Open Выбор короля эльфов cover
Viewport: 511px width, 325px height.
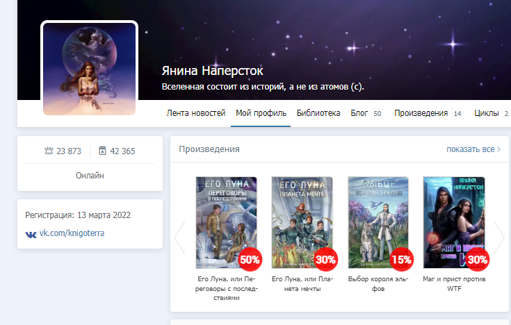pyautogui.click(x=378, y=222)
